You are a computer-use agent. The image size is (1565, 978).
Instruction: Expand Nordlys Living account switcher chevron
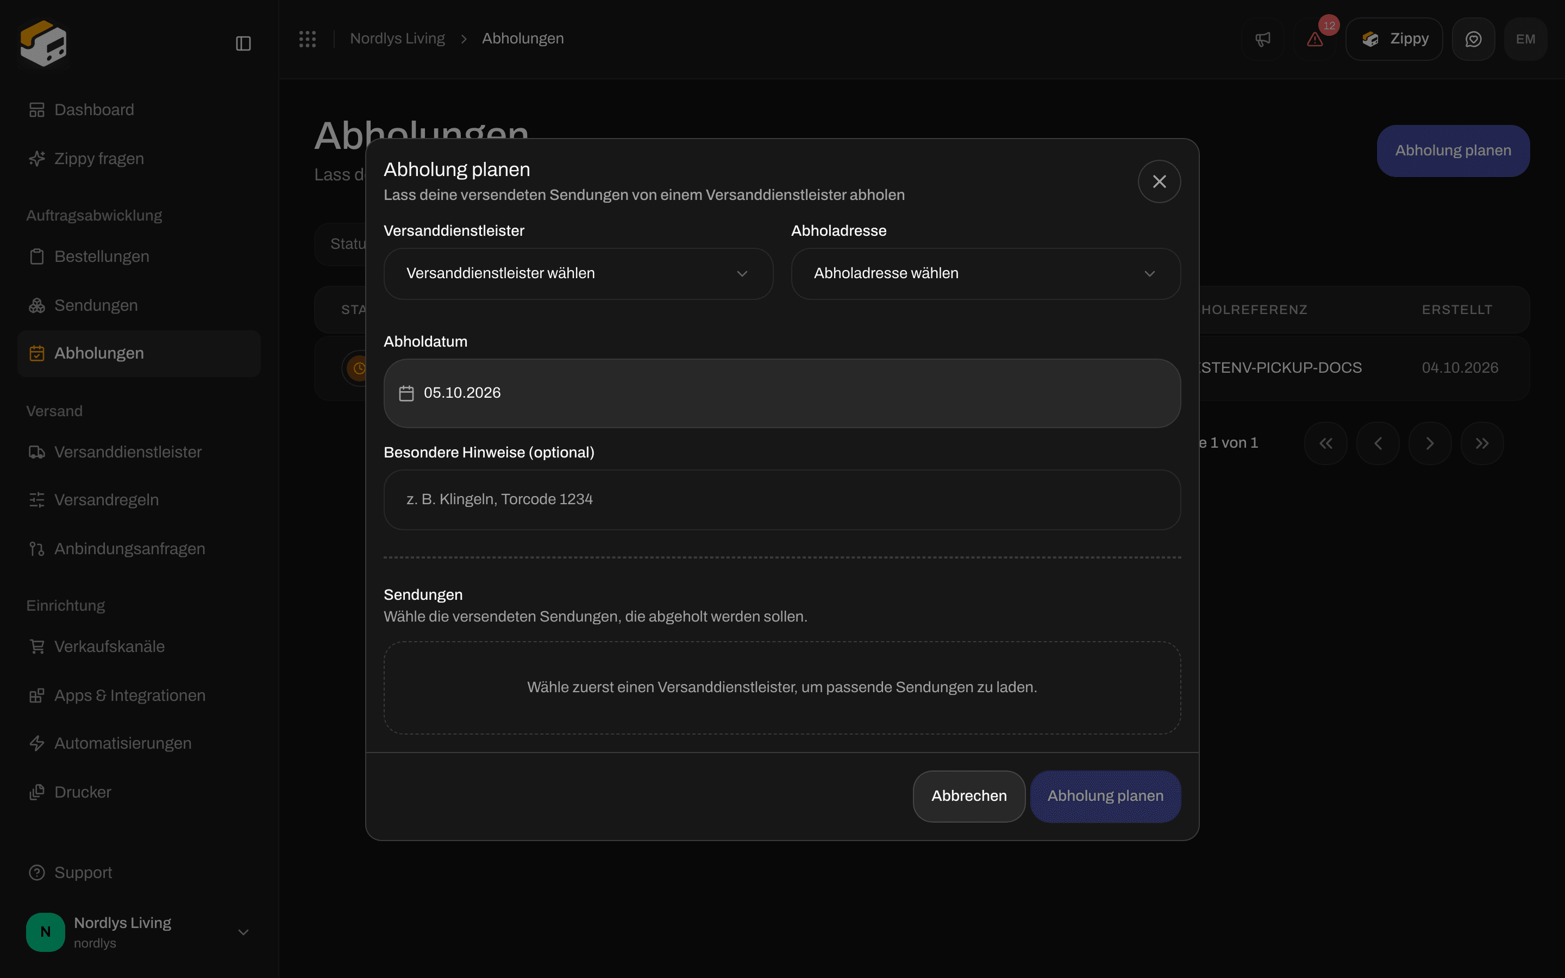pyautogui.click(x=243, y=932)
